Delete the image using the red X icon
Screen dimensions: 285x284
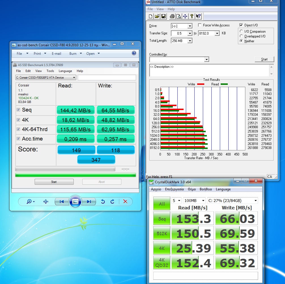coord(125,201)
